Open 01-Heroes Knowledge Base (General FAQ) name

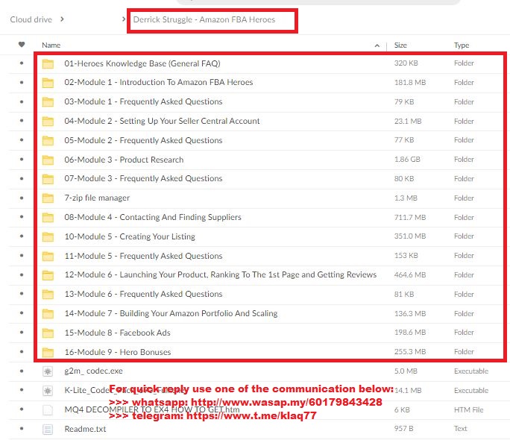pyautogui.click(x=142, y=63)
